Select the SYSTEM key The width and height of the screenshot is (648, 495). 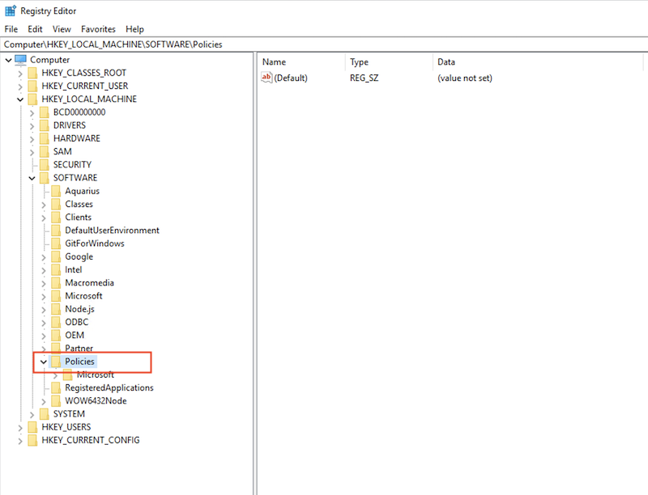point(69,414)
